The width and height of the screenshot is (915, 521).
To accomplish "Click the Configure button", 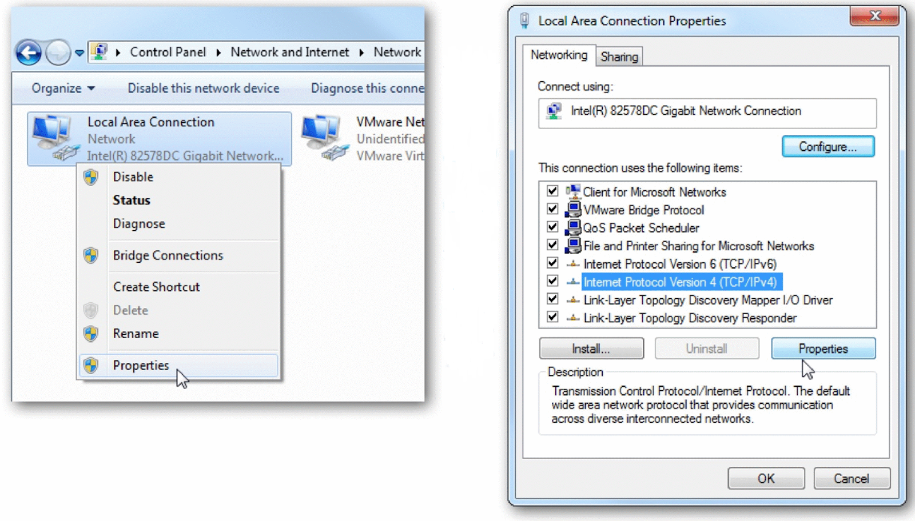I will (828, 147).
